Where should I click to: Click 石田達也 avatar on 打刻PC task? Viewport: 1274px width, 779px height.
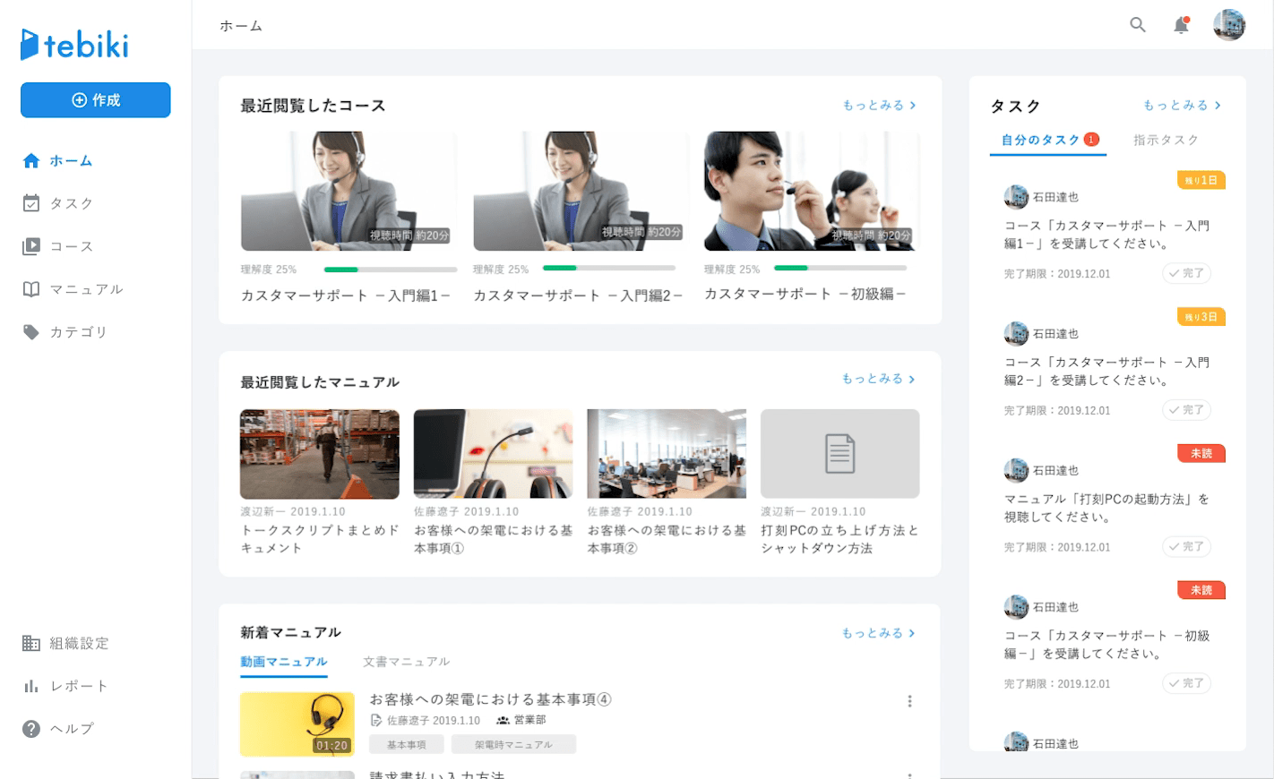[1016, 470]
